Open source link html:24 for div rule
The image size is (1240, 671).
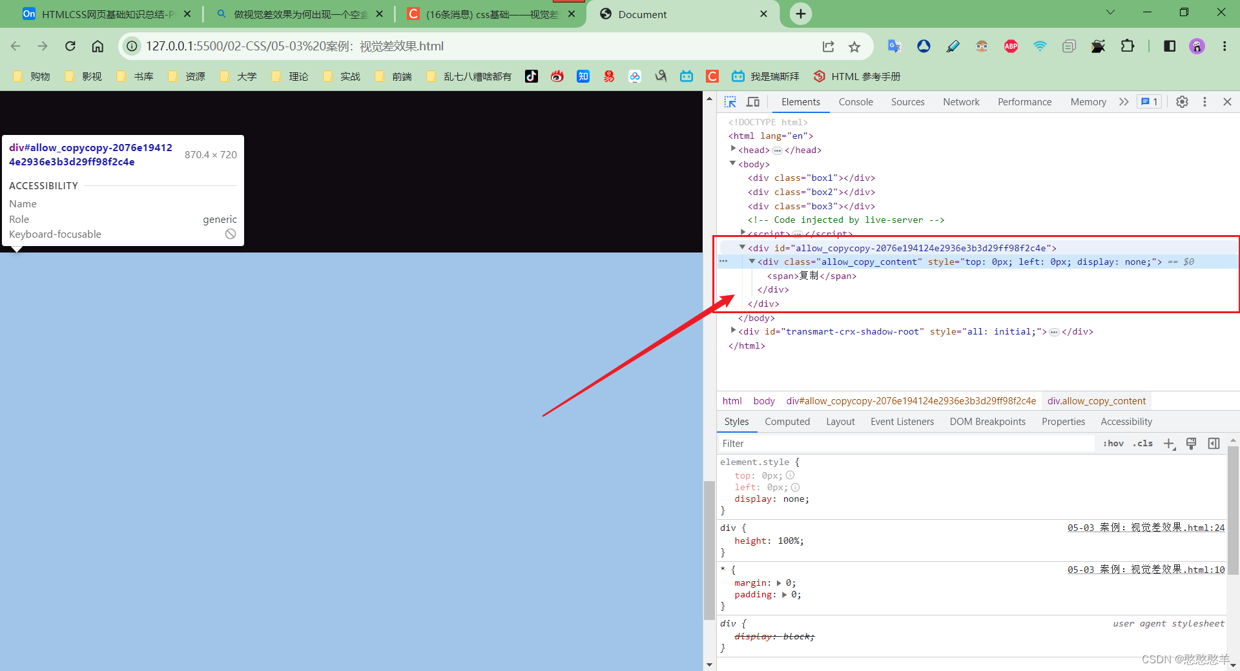tap(1146, 528)
